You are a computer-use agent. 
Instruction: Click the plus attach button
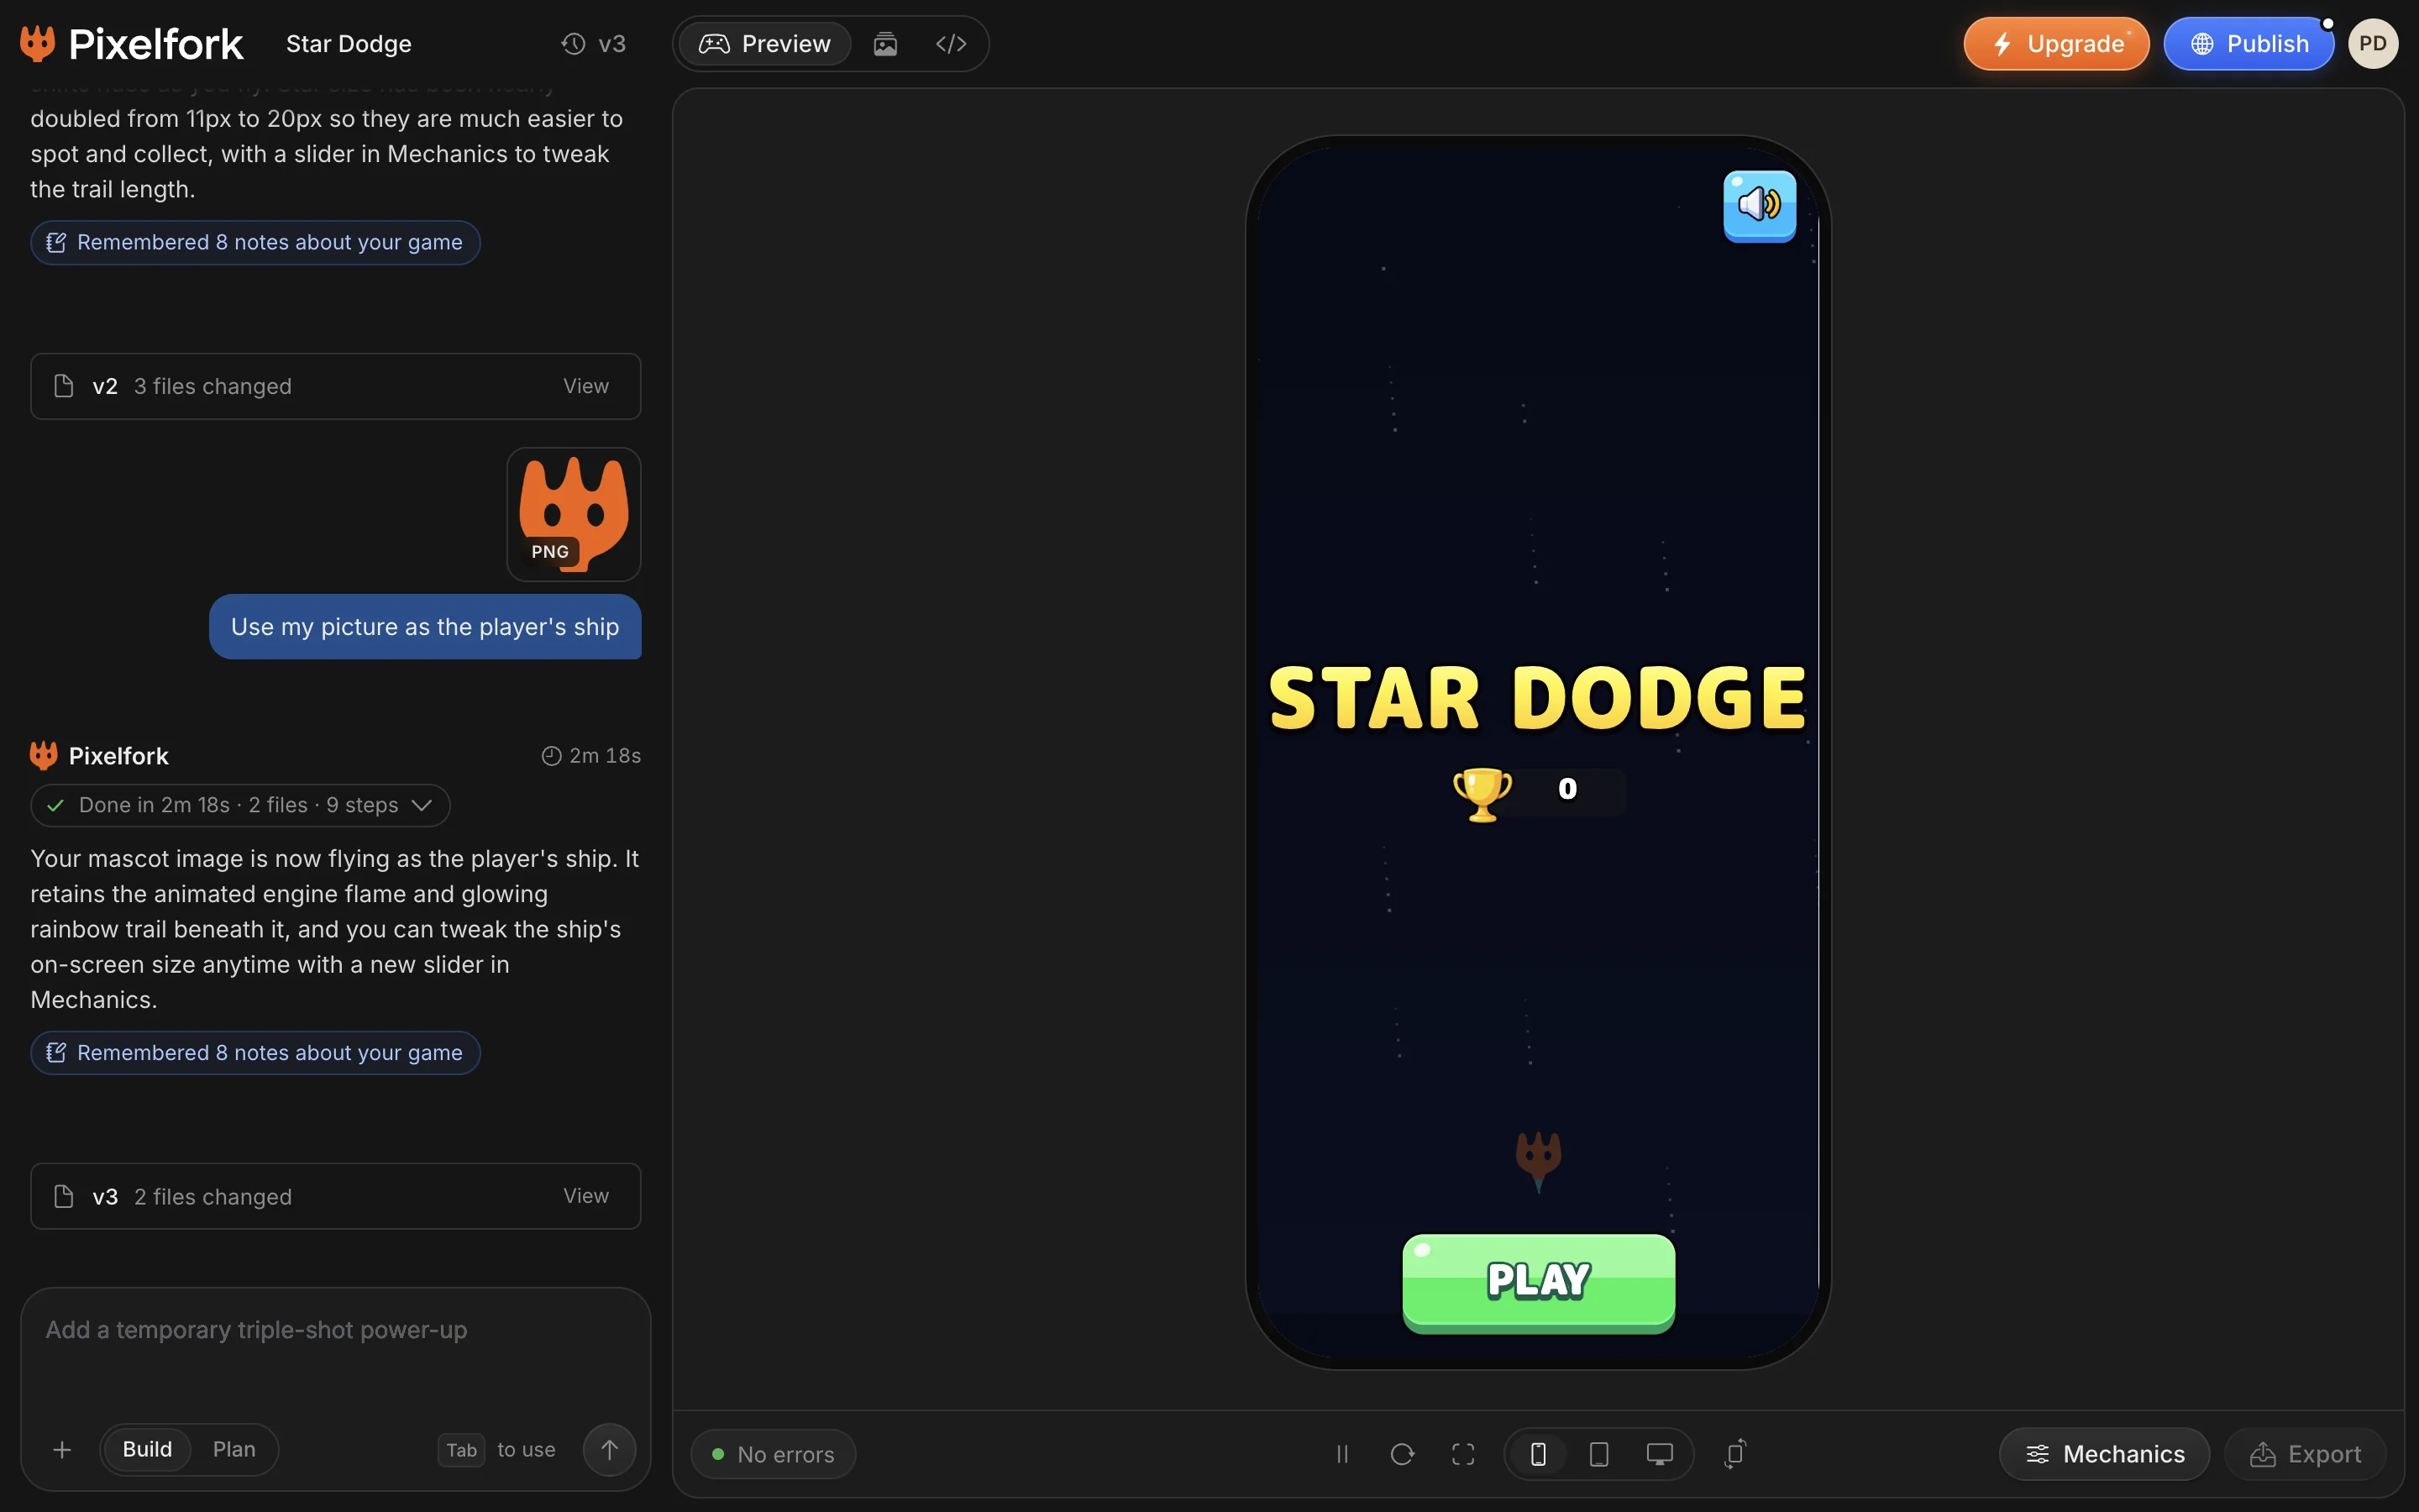tap(62, 1450)
